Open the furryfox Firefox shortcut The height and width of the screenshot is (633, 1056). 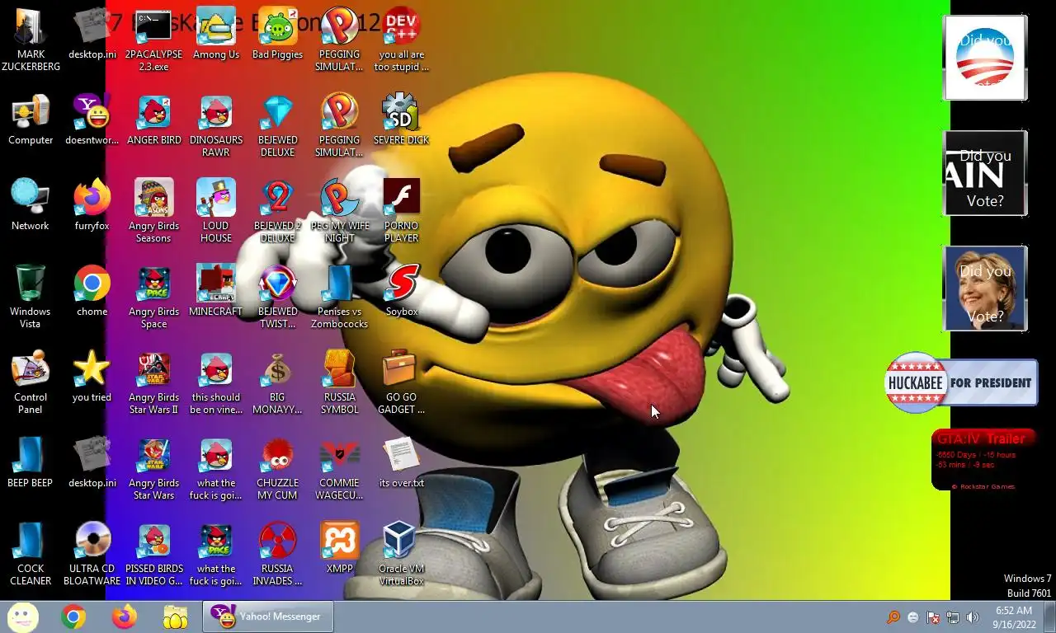point(92,205)
